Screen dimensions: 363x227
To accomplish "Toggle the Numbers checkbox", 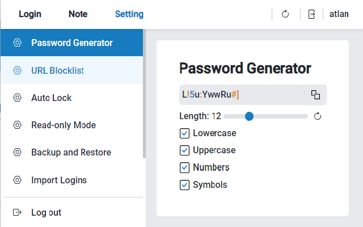I will click(184, 167).
